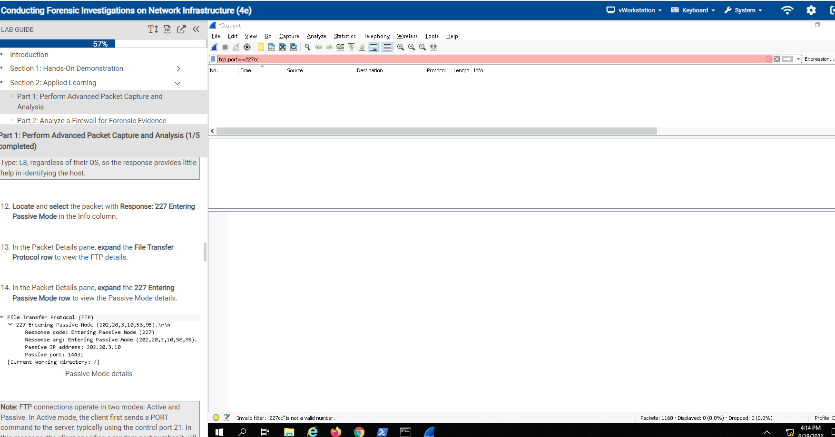Open the Tools menu
The image size is (835, 437).
[432, 36]
